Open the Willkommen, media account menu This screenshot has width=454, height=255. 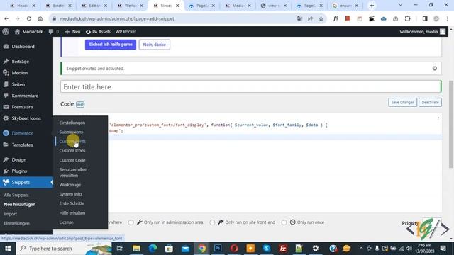[x=422, y=31]
